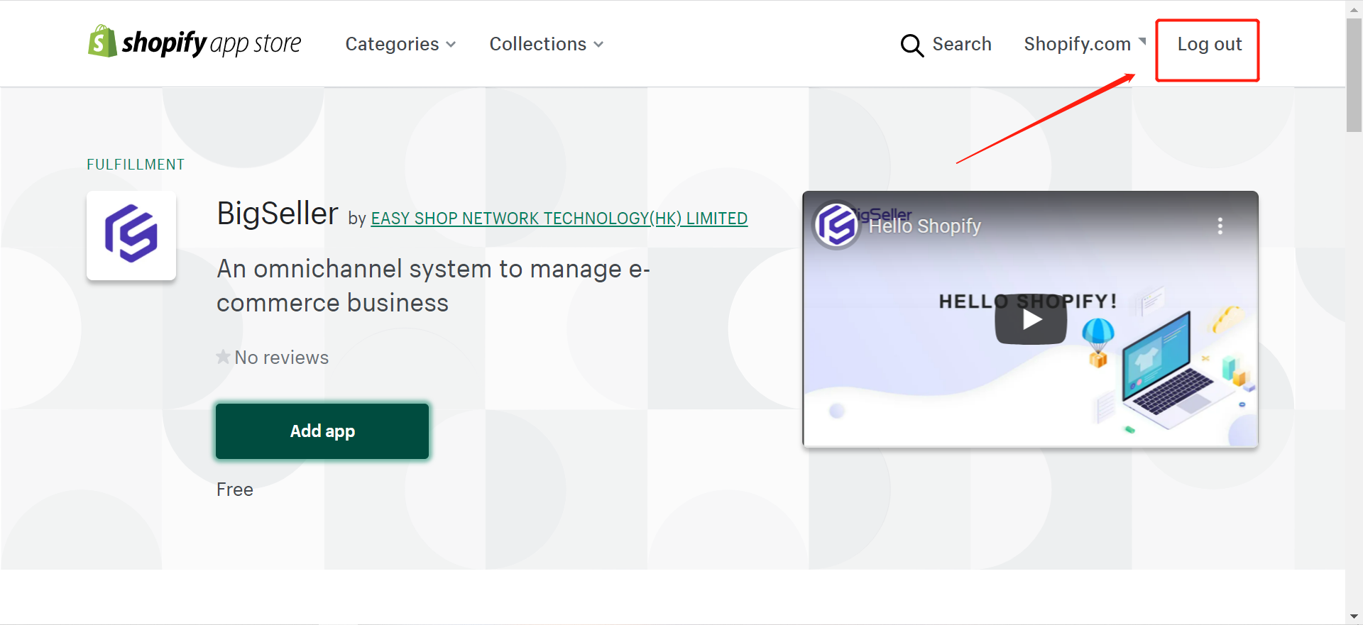Open the Shopify.com dropdown arrow
The height and width of the screenshot is (625, 1363).
coord(1142,40)
